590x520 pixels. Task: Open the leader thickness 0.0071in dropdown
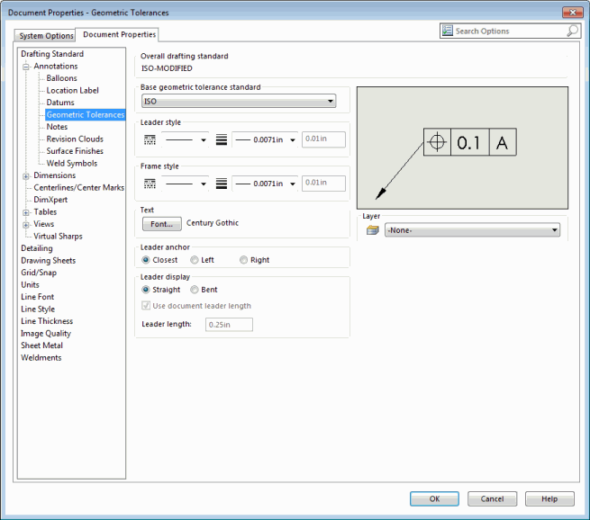coord(265,140)
